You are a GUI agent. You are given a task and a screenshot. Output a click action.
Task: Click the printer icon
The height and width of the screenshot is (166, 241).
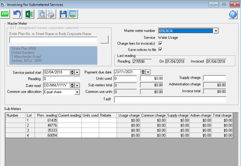tap(51, 14)
